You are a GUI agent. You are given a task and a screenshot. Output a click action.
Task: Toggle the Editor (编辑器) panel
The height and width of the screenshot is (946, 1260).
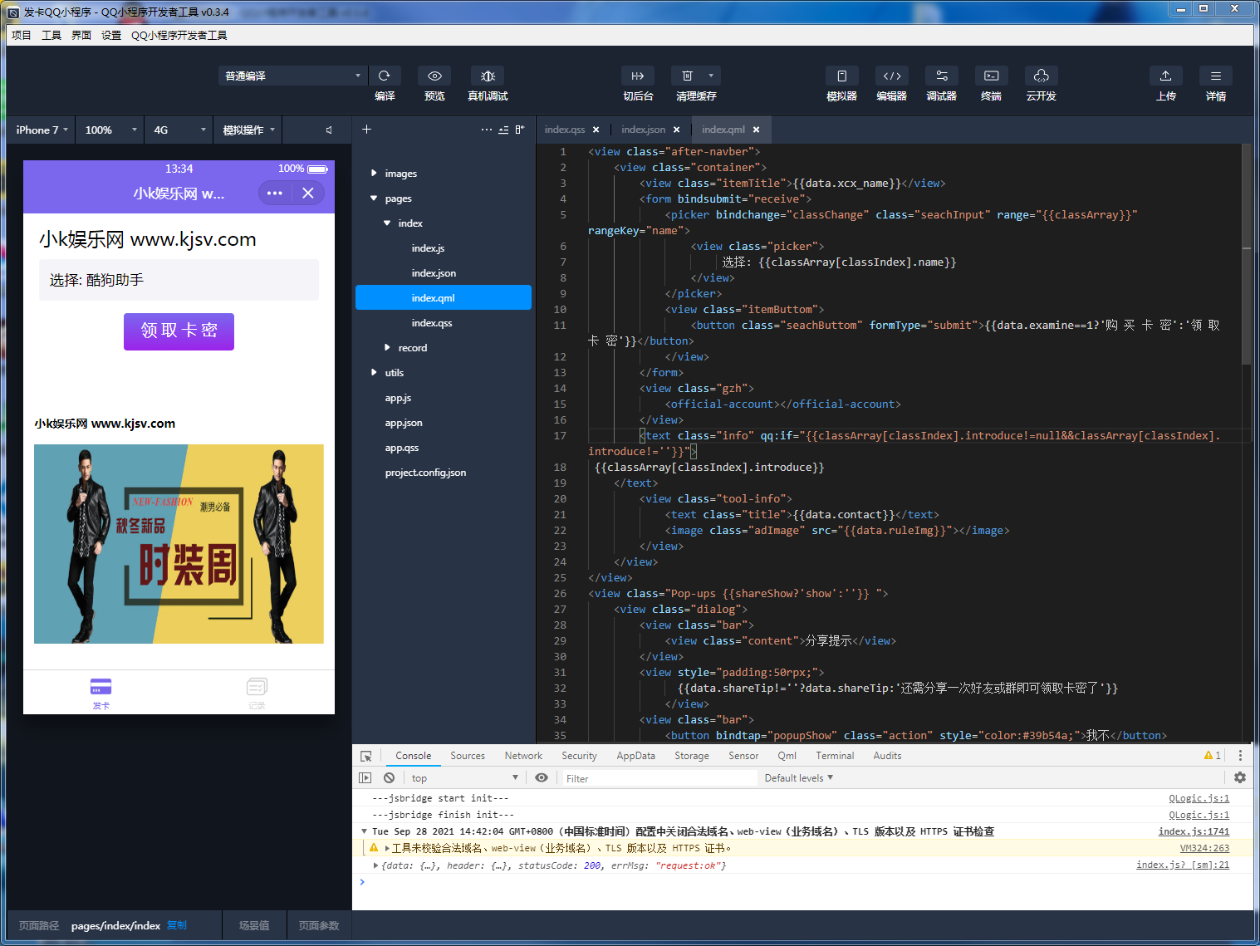(x=891, y=76)
